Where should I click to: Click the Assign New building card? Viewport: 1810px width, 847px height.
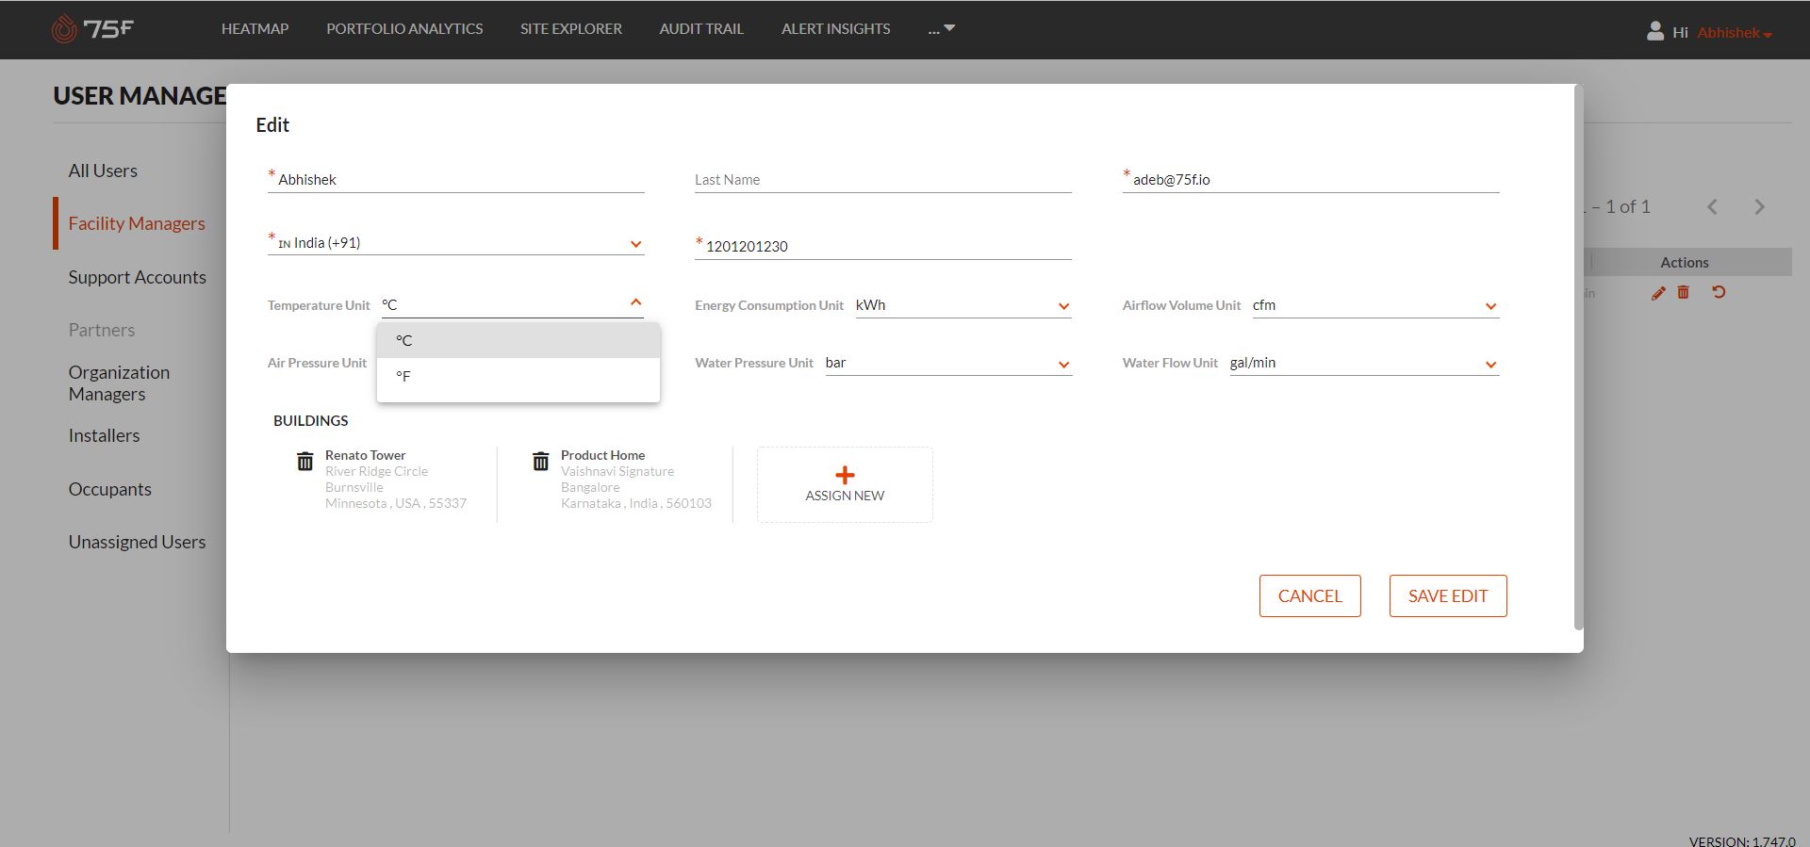coord(845,484)
